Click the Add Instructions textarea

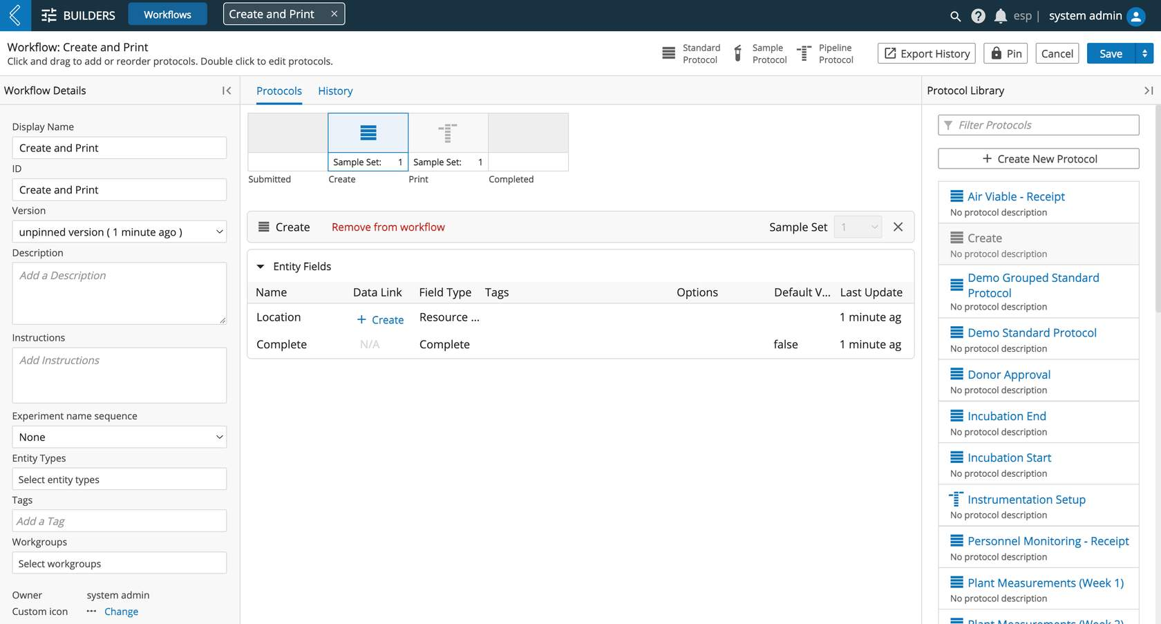tap(119, 375)
